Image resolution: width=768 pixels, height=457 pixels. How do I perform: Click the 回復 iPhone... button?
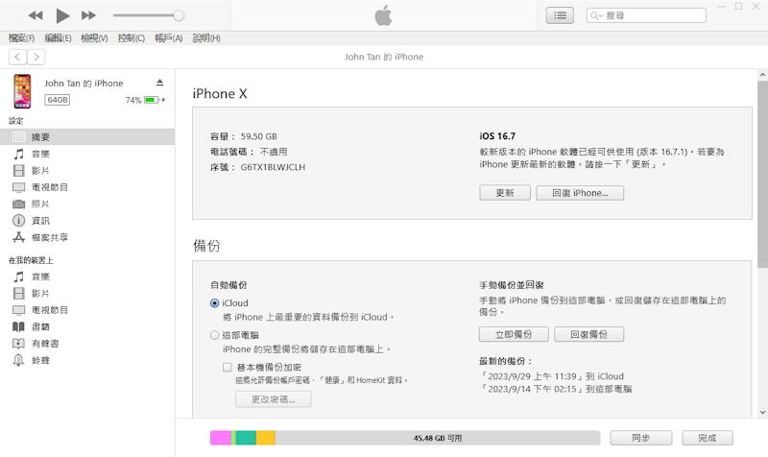click(580, 193)
